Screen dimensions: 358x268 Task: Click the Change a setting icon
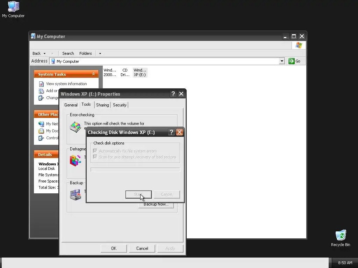41,98
